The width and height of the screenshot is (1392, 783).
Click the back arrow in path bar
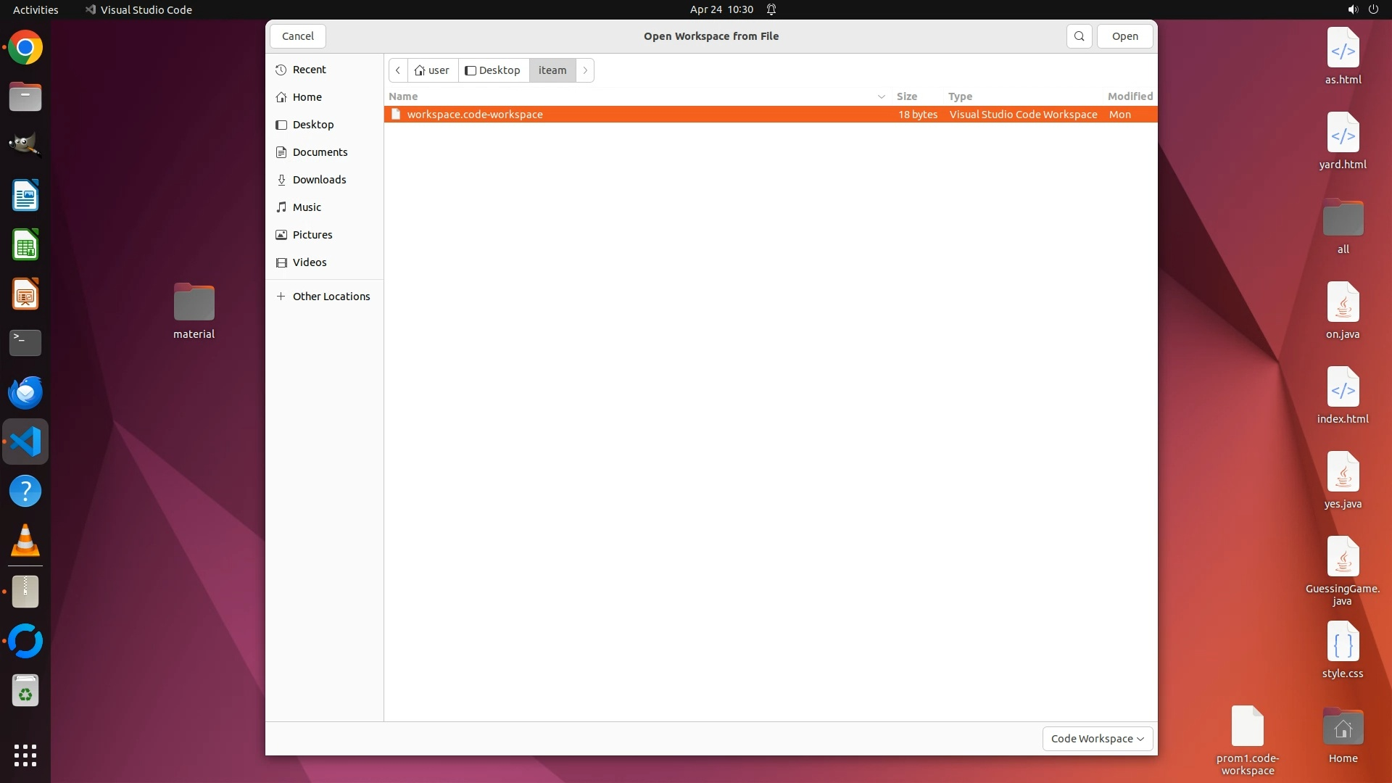point(398,70)
